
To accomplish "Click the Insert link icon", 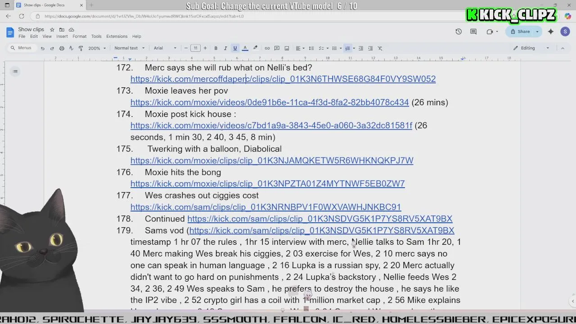I will [x=267, y=48].
